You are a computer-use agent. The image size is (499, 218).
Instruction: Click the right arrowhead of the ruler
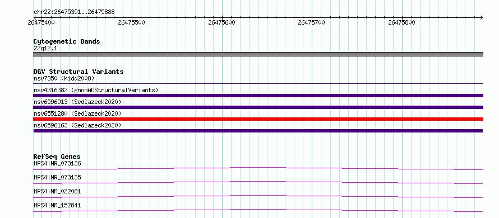(x=482, y=17)
